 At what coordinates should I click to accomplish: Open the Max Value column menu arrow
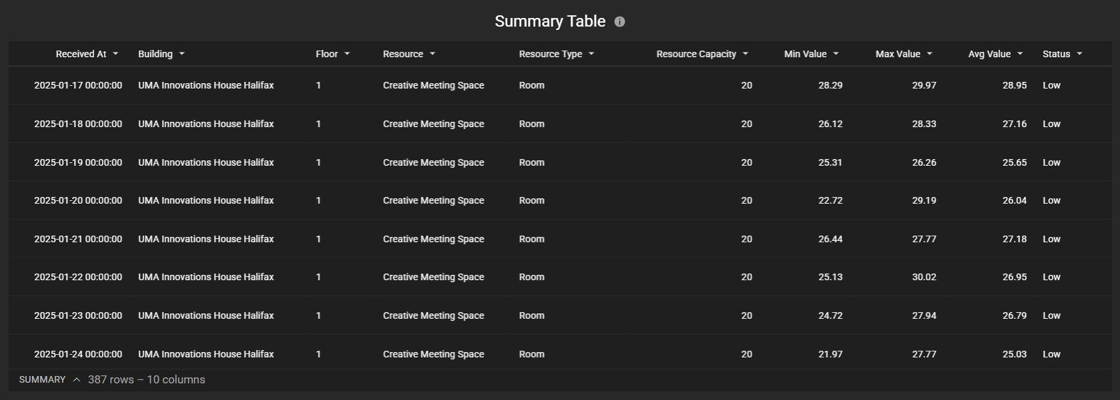point(929,54)
